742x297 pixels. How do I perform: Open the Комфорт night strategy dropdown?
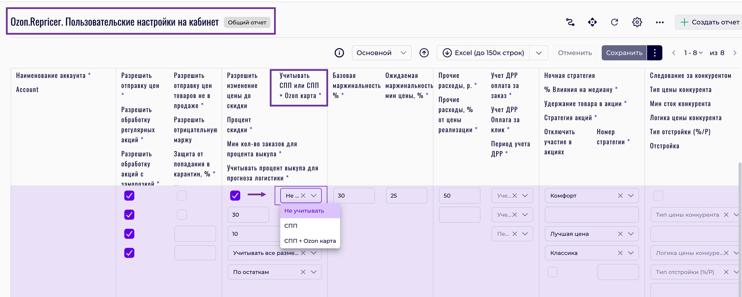click(630, 196)
